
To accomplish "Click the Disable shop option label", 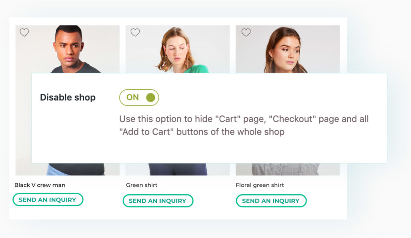I will [x=68, y=97].
